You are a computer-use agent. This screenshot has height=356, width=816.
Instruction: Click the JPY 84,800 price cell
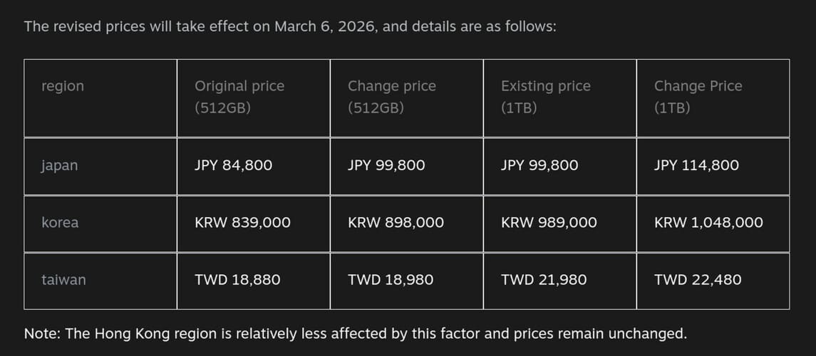click(234, 165)
